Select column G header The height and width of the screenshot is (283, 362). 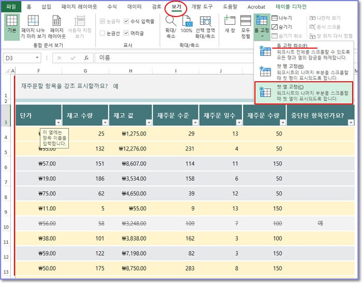click(x=85, y=71)
